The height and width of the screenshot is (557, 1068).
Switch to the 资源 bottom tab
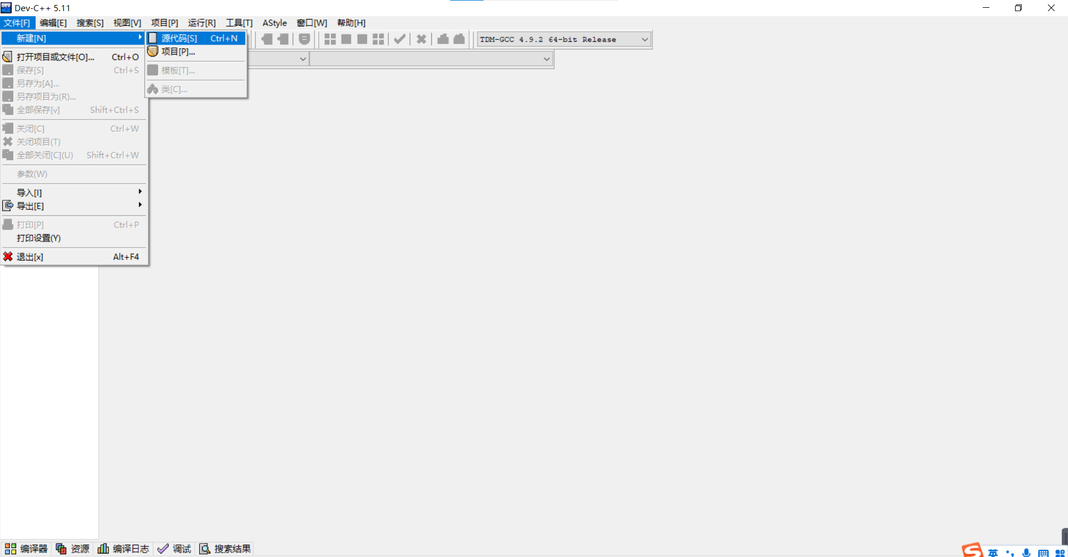[x=73, y=549]
